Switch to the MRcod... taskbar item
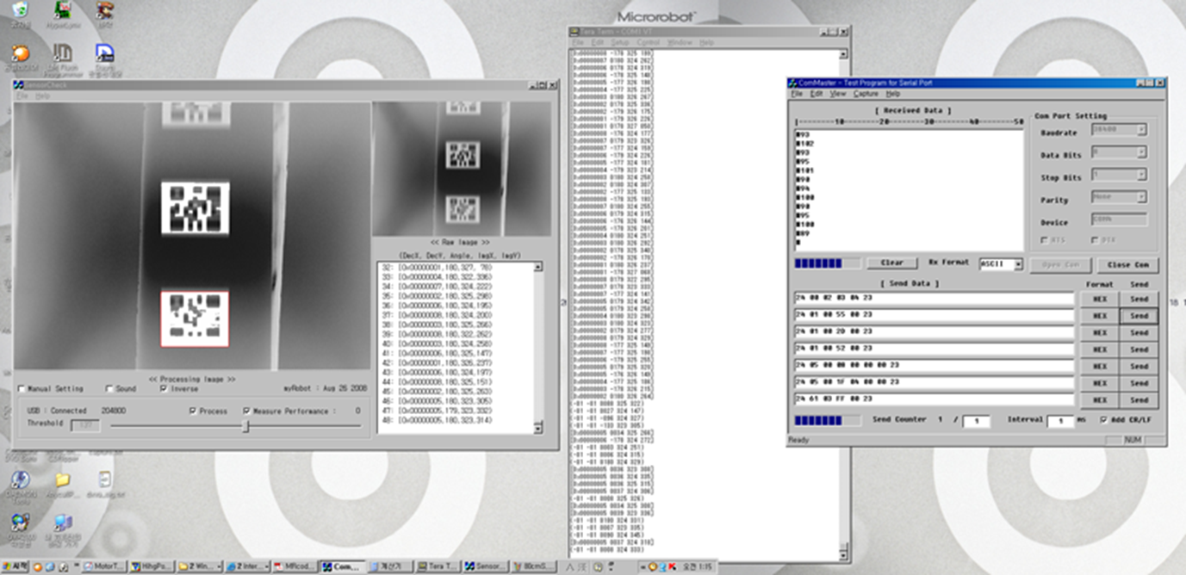 pyautogui.click(x=295, y=566)
